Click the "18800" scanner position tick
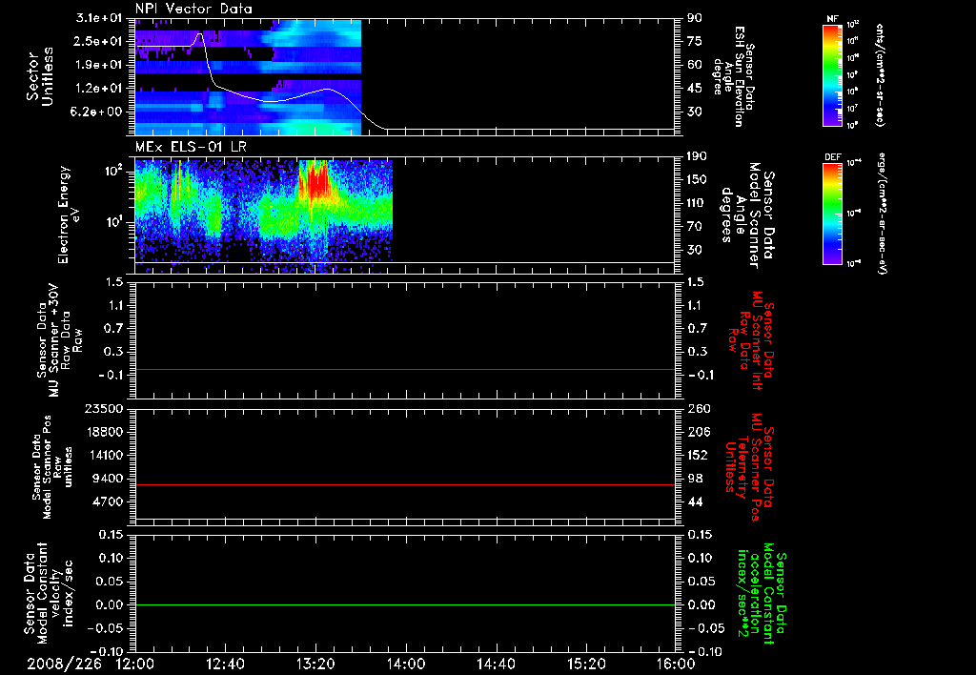This screenshot has height=675, width=976. pos(103,432)
